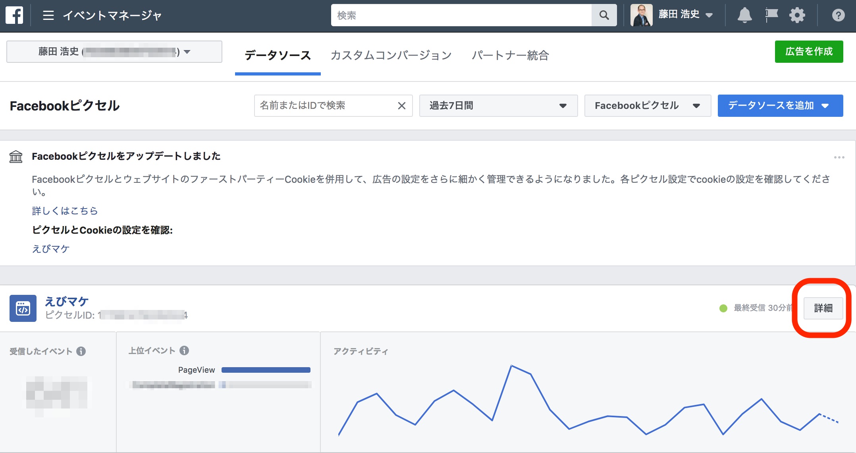This screenshot has width=856, height=453.
Task: Click the Facebook logo icon
Action: pyautogui.click(x=14, y=15)
